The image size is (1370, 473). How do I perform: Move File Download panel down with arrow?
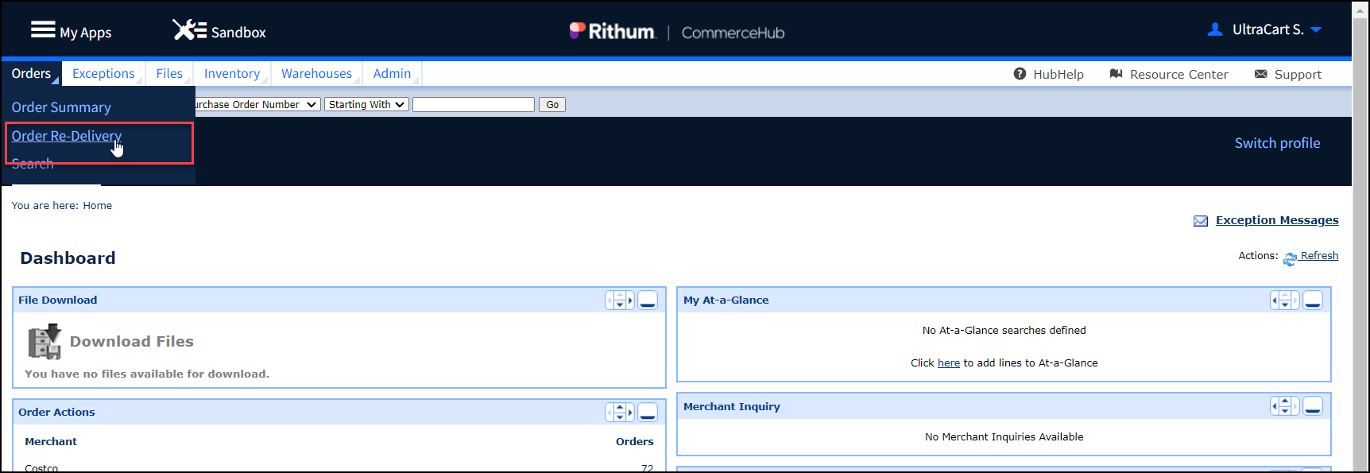[620, 305]
